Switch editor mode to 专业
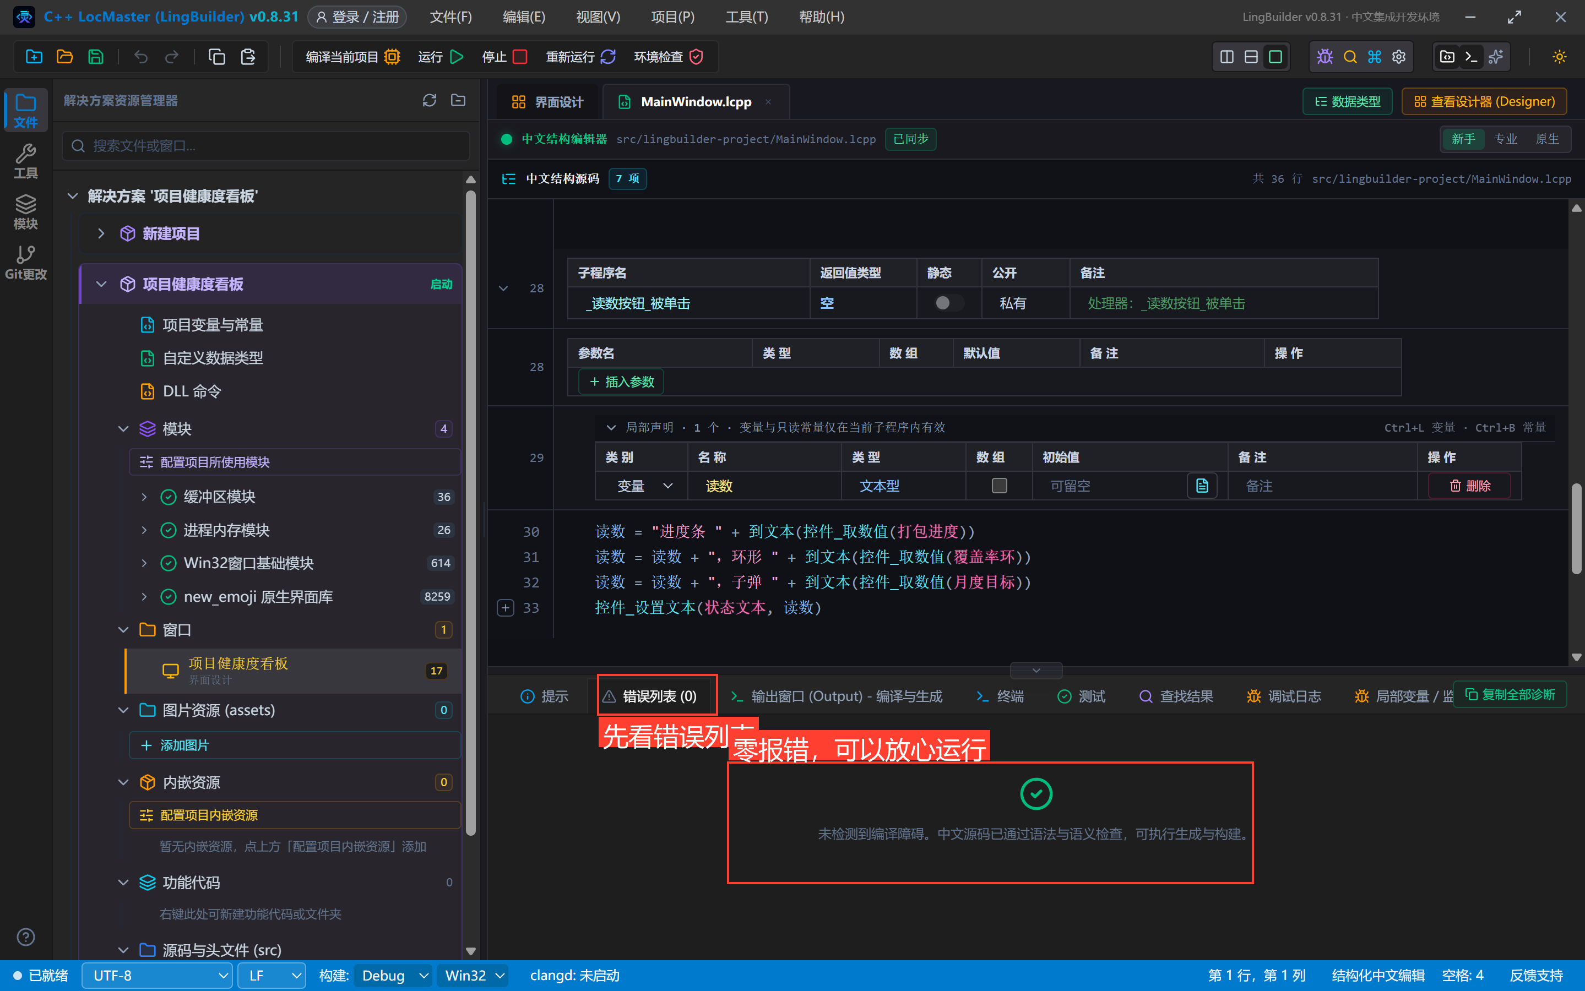1585x991 pixels. [x=1506, y=139]
